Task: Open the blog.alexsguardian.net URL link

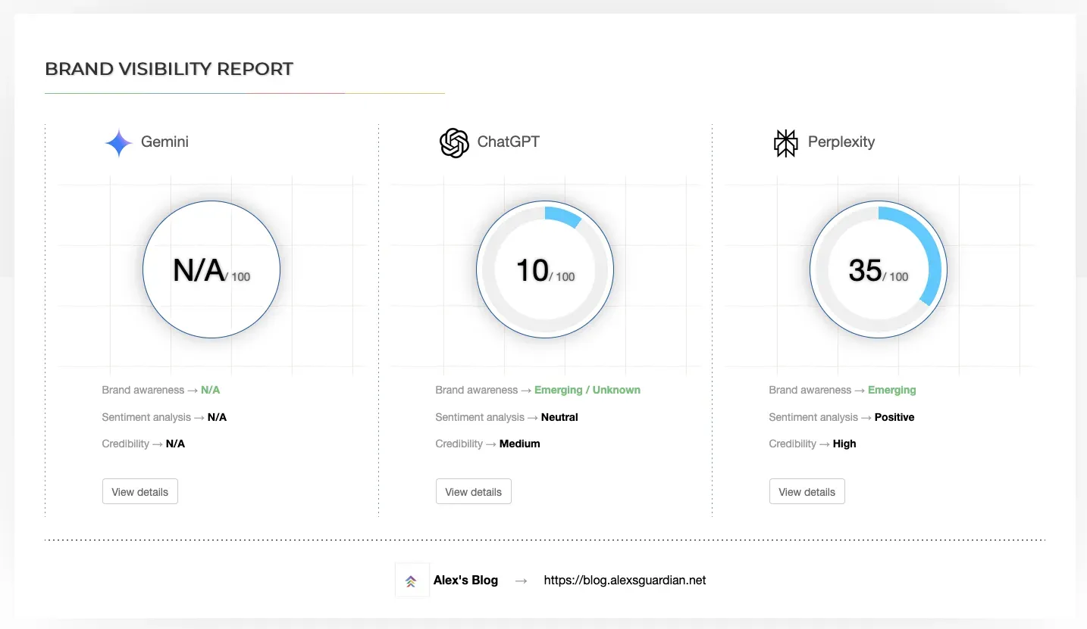Action: pyautogui.click(x=625, y=581)
